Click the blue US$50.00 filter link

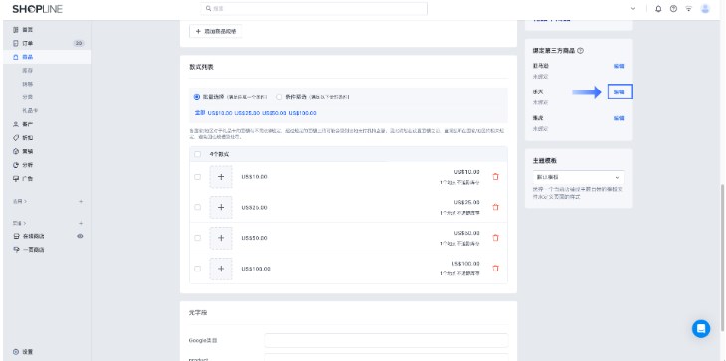[x=274, y=113]
